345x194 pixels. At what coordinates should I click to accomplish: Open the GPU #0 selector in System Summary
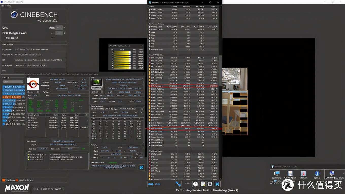tap(97, 92)
